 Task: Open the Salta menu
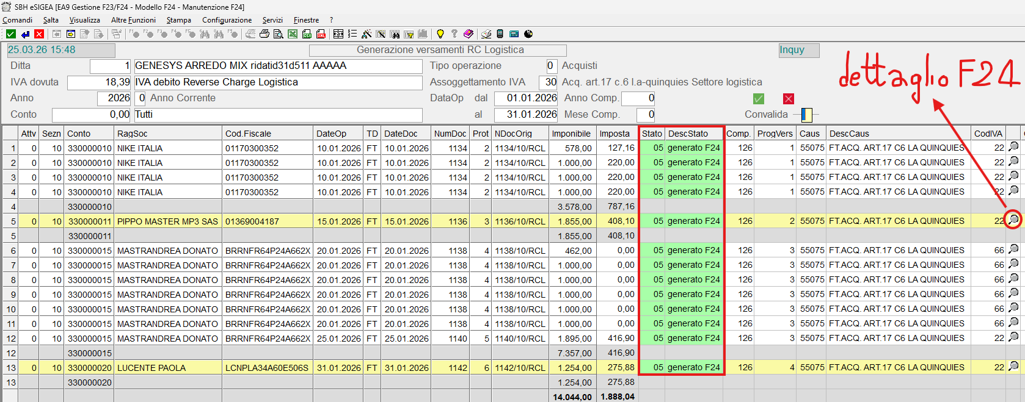(51, 20)
